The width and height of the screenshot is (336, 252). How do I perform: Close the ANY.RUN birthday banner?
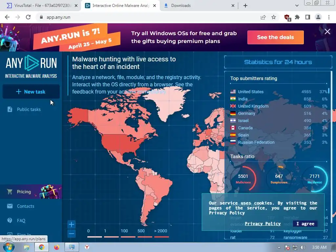pos(327,31)
